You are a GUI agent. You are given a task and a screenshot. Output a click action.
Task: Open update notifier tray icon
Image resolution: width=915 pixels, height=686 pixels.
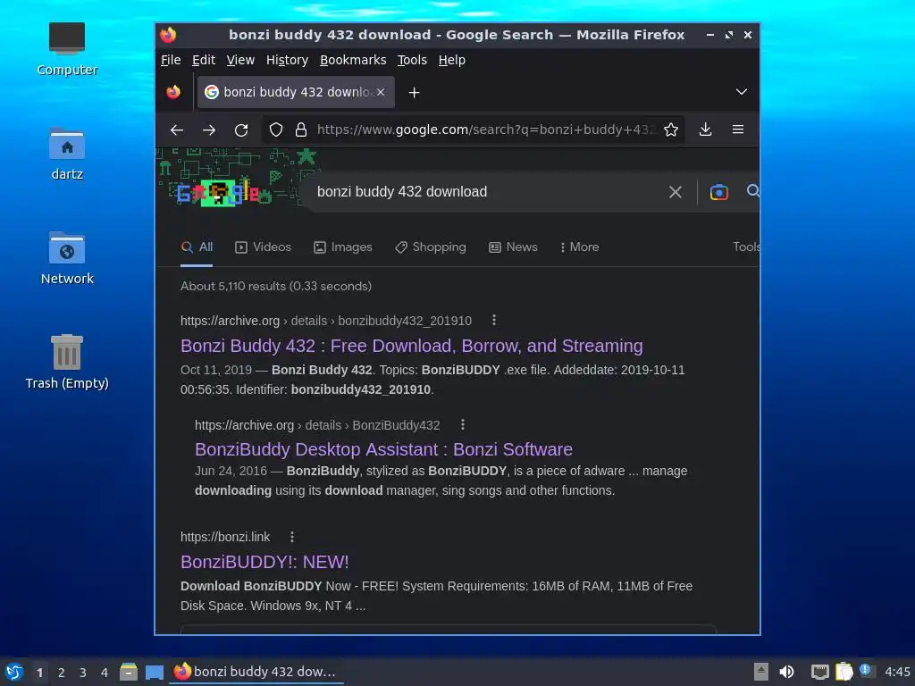[866, 671]
